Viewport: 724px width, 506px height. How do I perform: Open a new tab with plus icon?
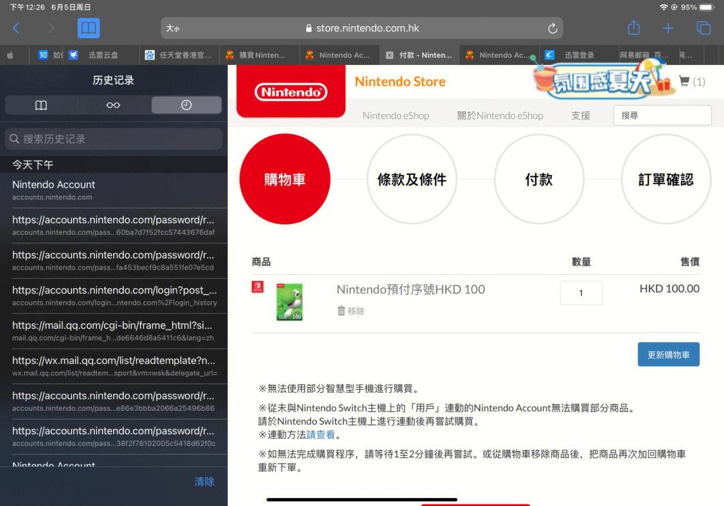[x=668, y=28]
